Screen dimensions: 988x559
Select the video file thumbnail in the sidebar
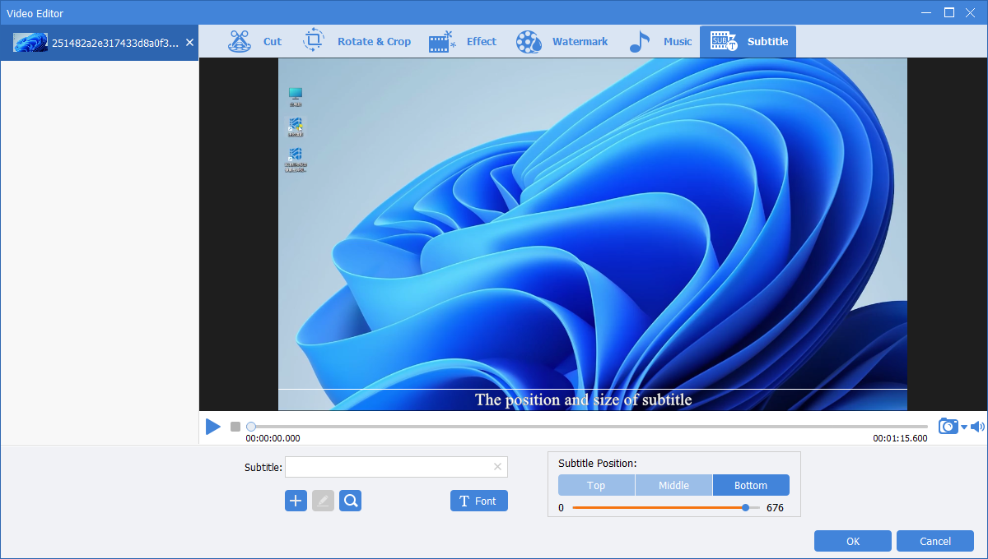pos(30,43)
